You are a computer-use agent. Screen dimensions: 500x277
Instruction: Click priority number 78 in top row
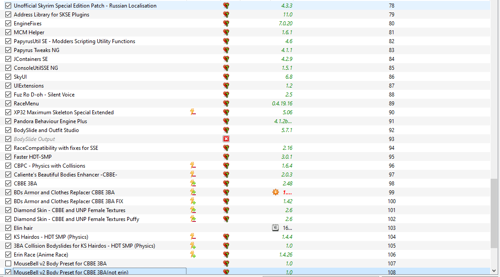[392, 5]
